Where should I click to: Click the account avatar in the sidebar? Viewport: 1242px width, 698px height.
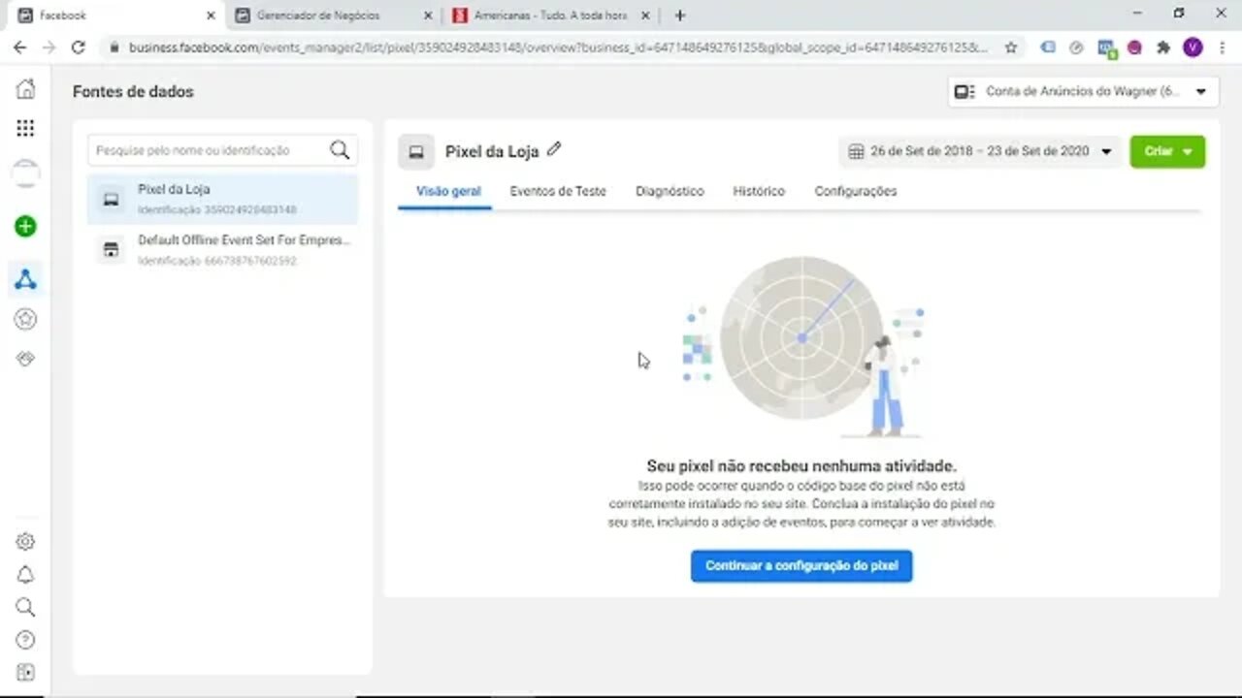[x=26, y=174]
